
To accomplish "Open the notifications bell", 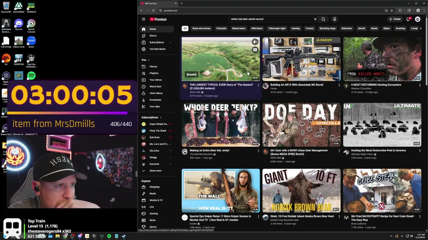I will [x=408, y=19].
